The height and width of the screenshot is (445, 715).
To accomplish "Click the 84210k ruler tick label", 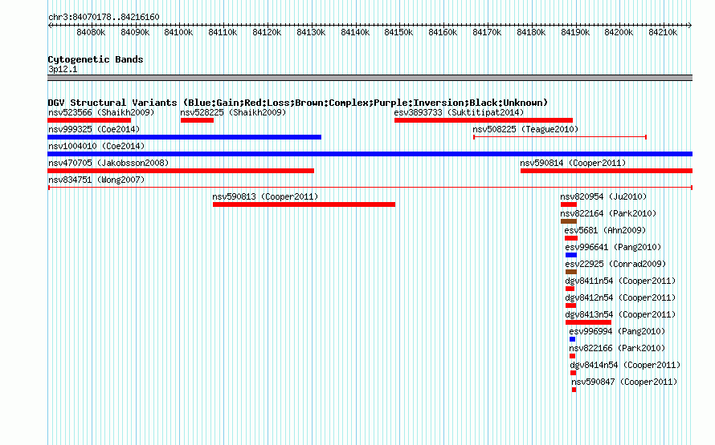I will [663, 32].
